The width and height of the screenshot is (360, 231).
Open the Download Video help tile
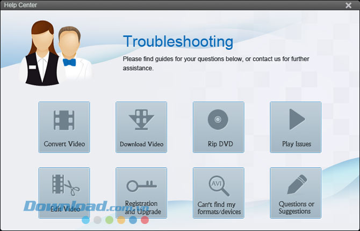[141, 127]
